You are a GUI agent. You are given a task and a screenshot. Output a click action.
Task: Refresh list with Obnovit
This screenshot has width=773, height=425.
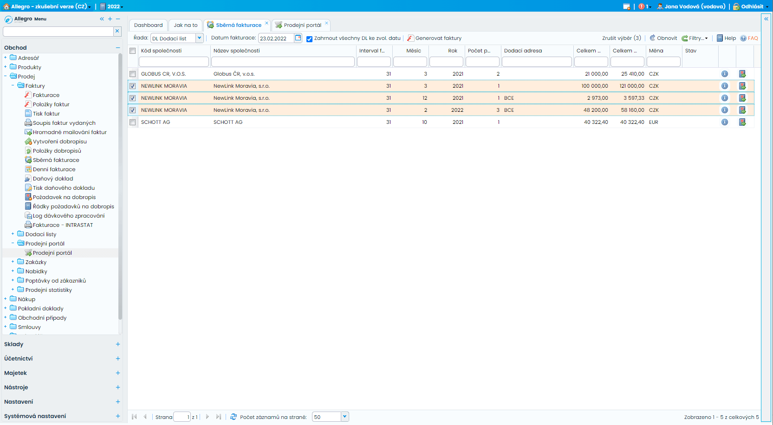coord(663,38)
